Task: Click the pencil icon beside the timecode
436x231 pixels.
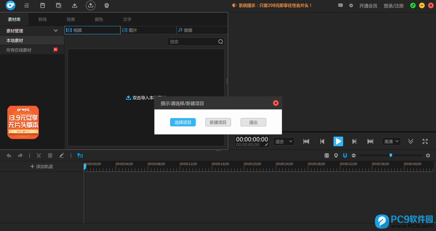Action: (266, 145)
